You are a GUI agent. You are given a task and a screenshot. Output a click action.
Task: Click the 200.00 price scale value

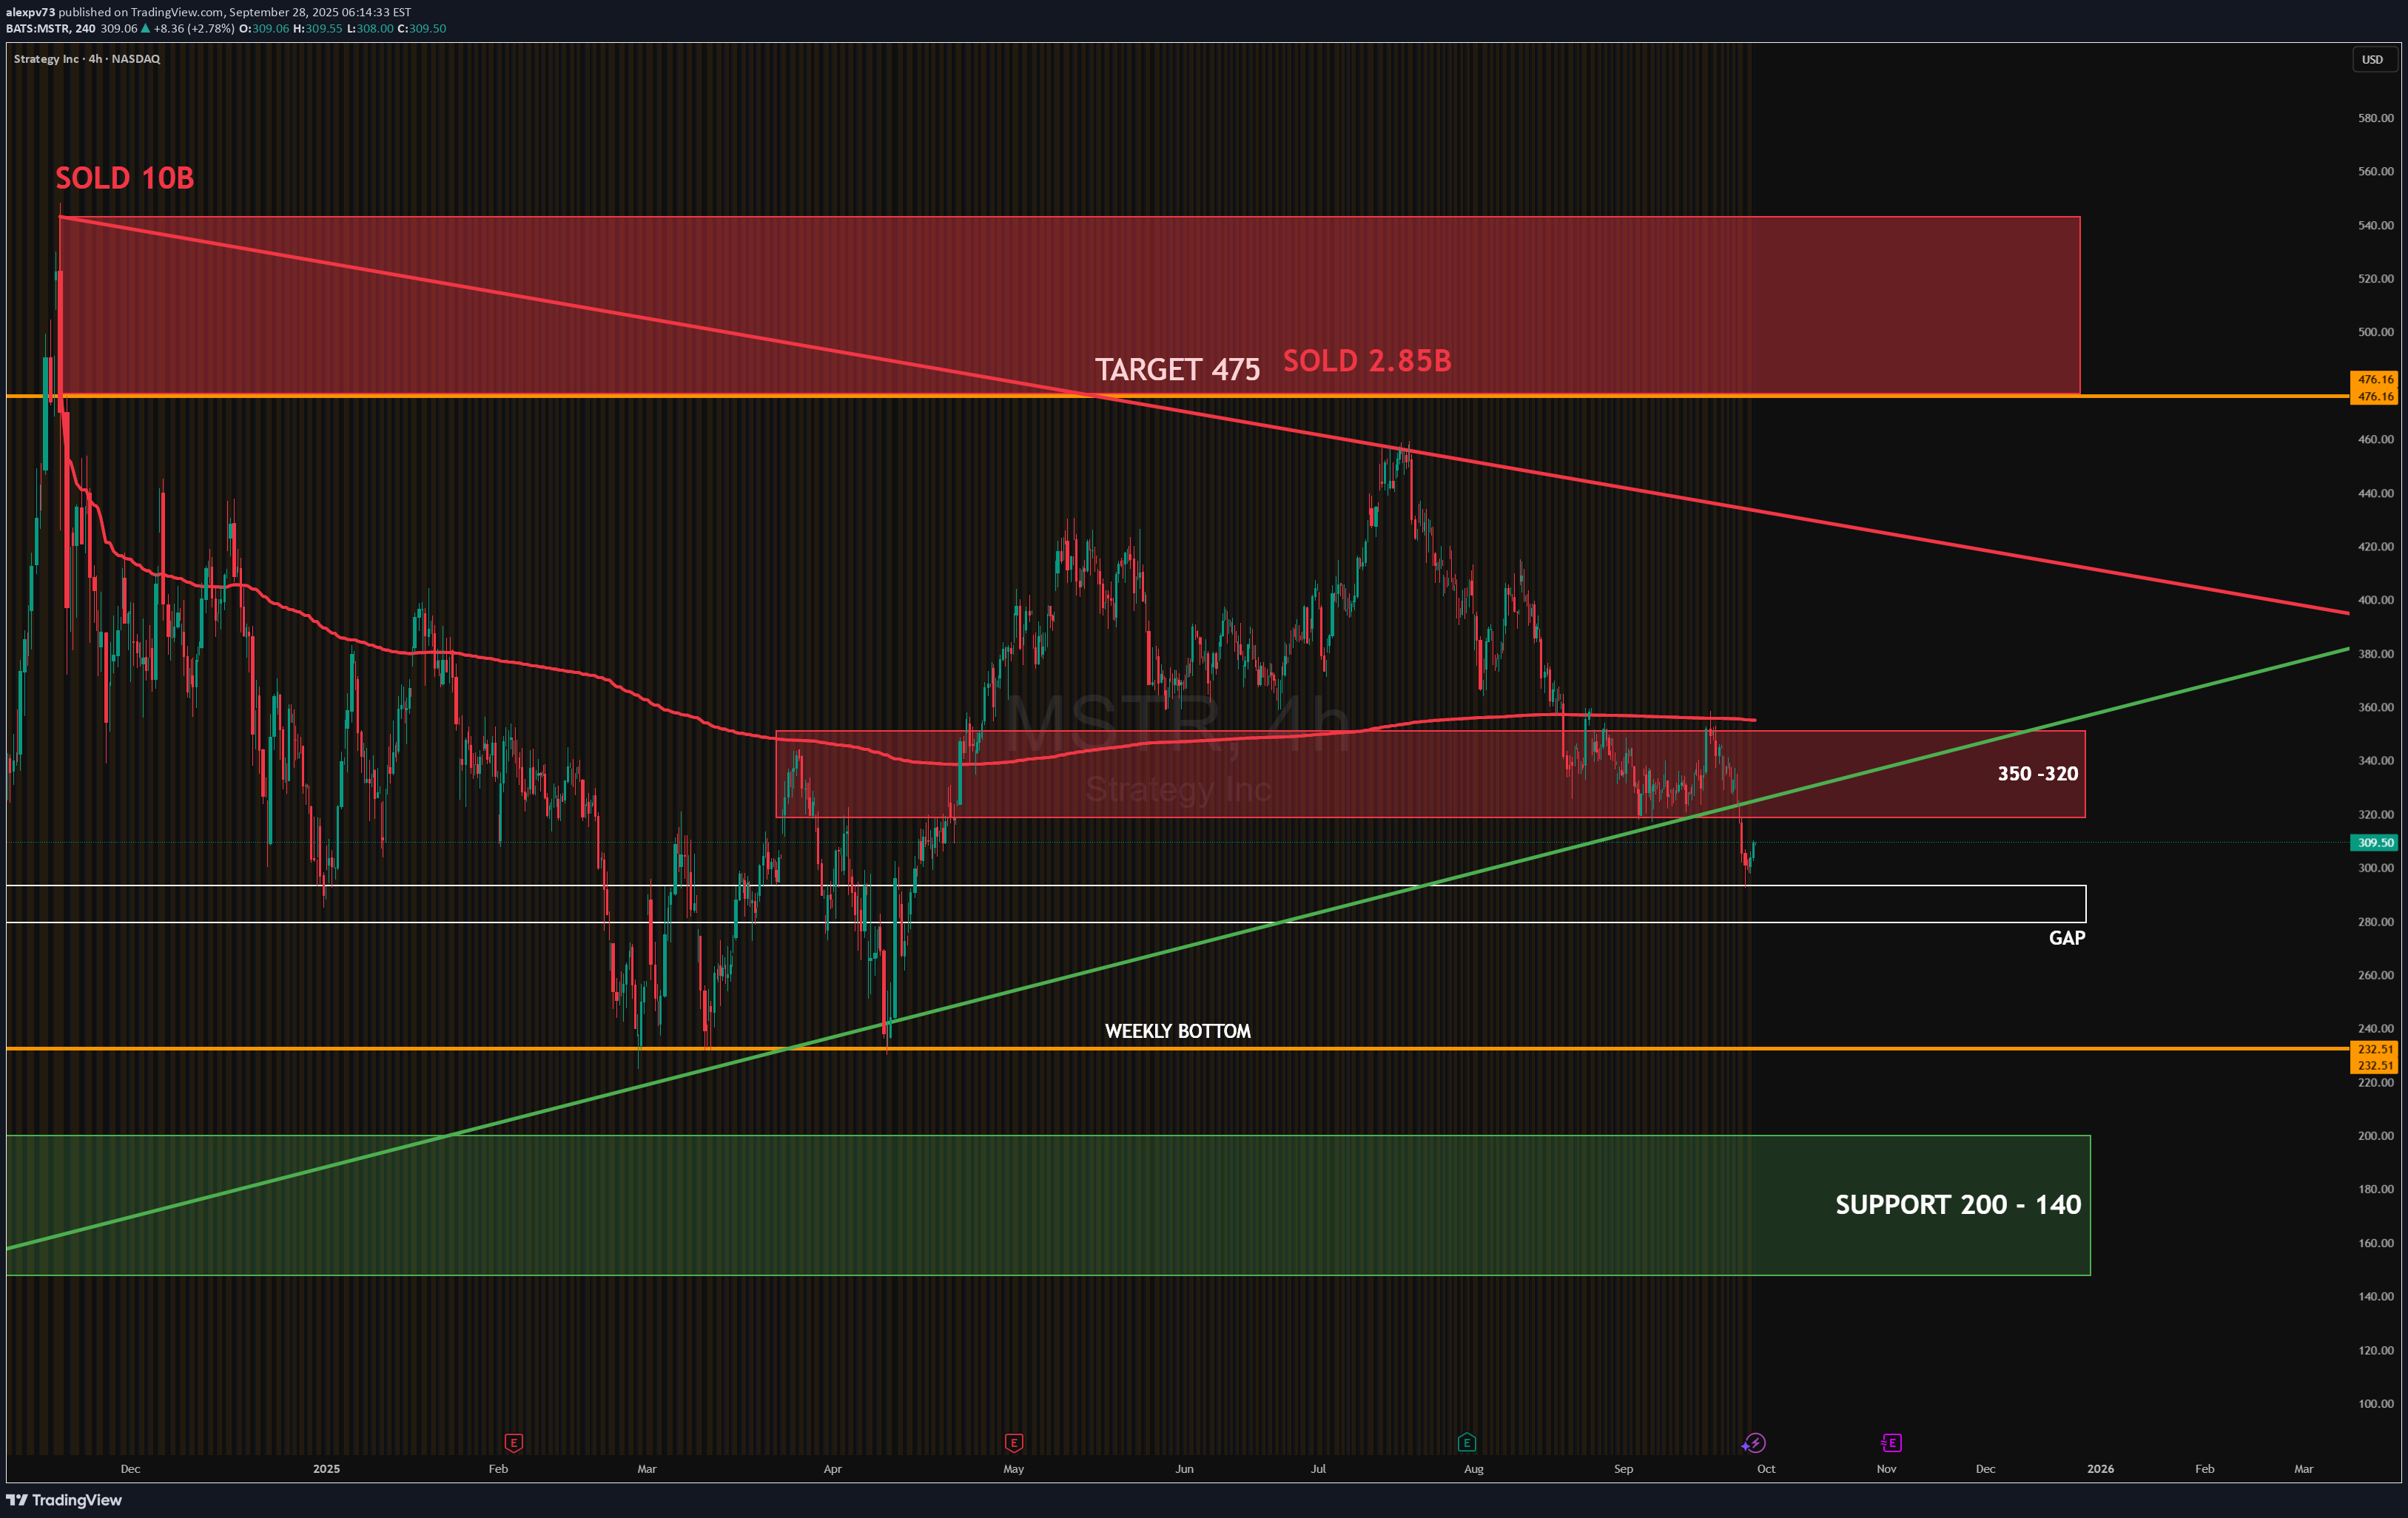(2375, 1136)
